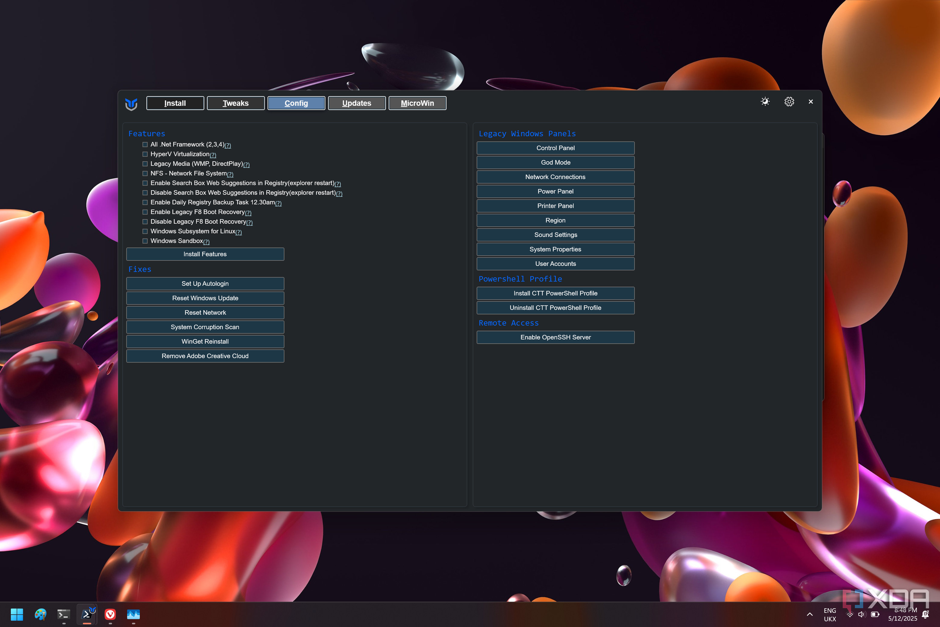The width and height of the screenshot is (940, 627).
Task: Show hidden icons tray chevron
Action: (810, 615)
